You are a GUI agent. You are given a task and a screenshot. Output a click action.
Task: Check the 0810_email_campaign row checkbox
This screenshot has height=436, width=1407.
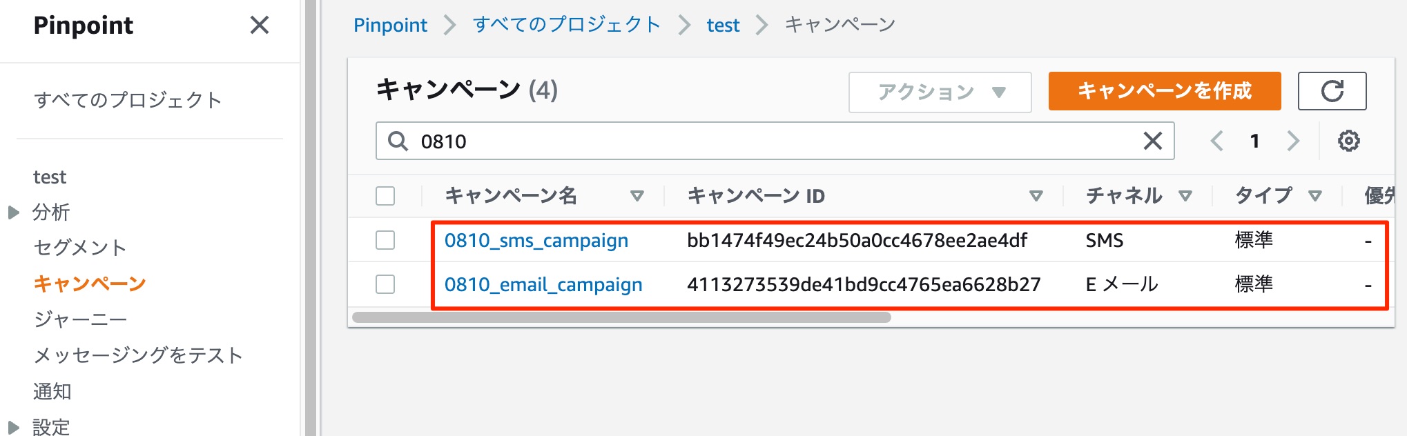[x=385, y=284]
